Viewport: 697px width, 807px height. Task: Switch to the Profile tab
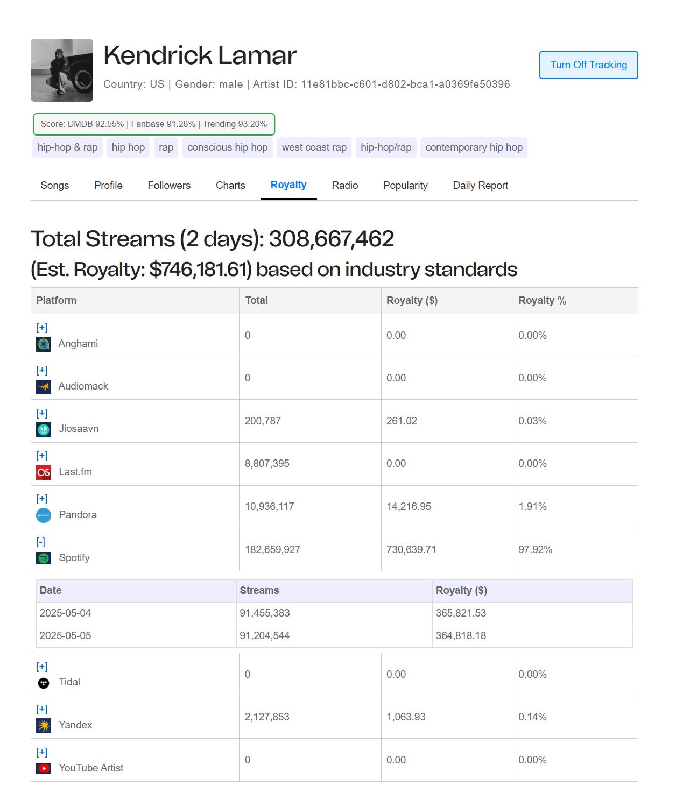108,185
